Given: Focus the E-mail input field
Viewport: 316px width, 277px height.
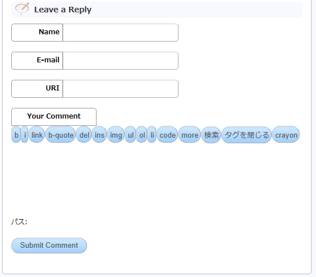Looking at the screenshot, I should point(121,61).
